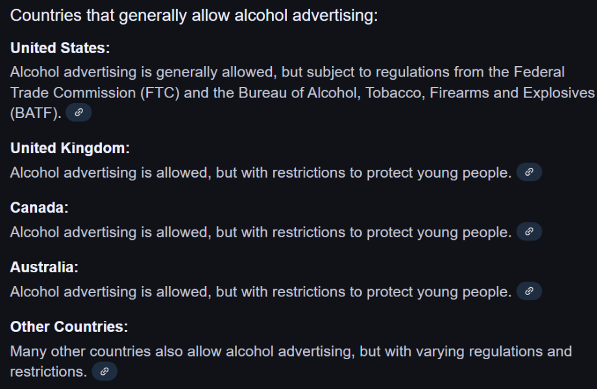Click the word 'restrictions.' on the last line
This screenshot has height=389, width=597.
click(49, 372)
